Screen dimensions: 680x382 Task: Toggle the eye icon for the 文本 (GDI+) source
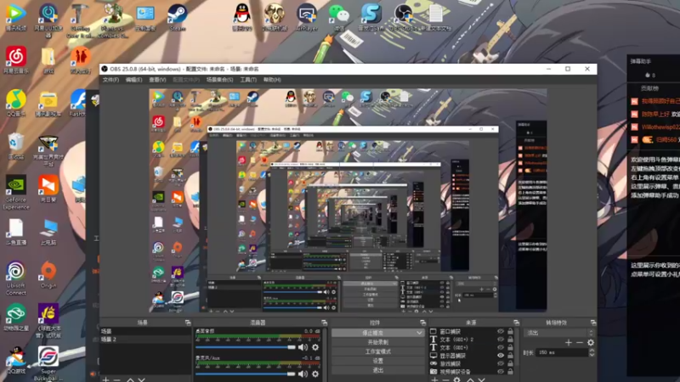pos(501,347)
